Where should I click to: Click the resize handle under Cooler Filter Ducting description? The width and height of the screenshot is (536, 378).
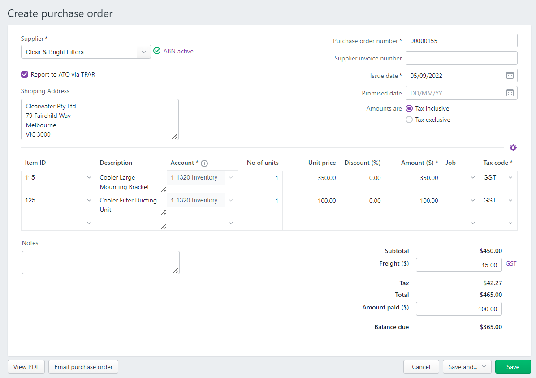point(163,213)
